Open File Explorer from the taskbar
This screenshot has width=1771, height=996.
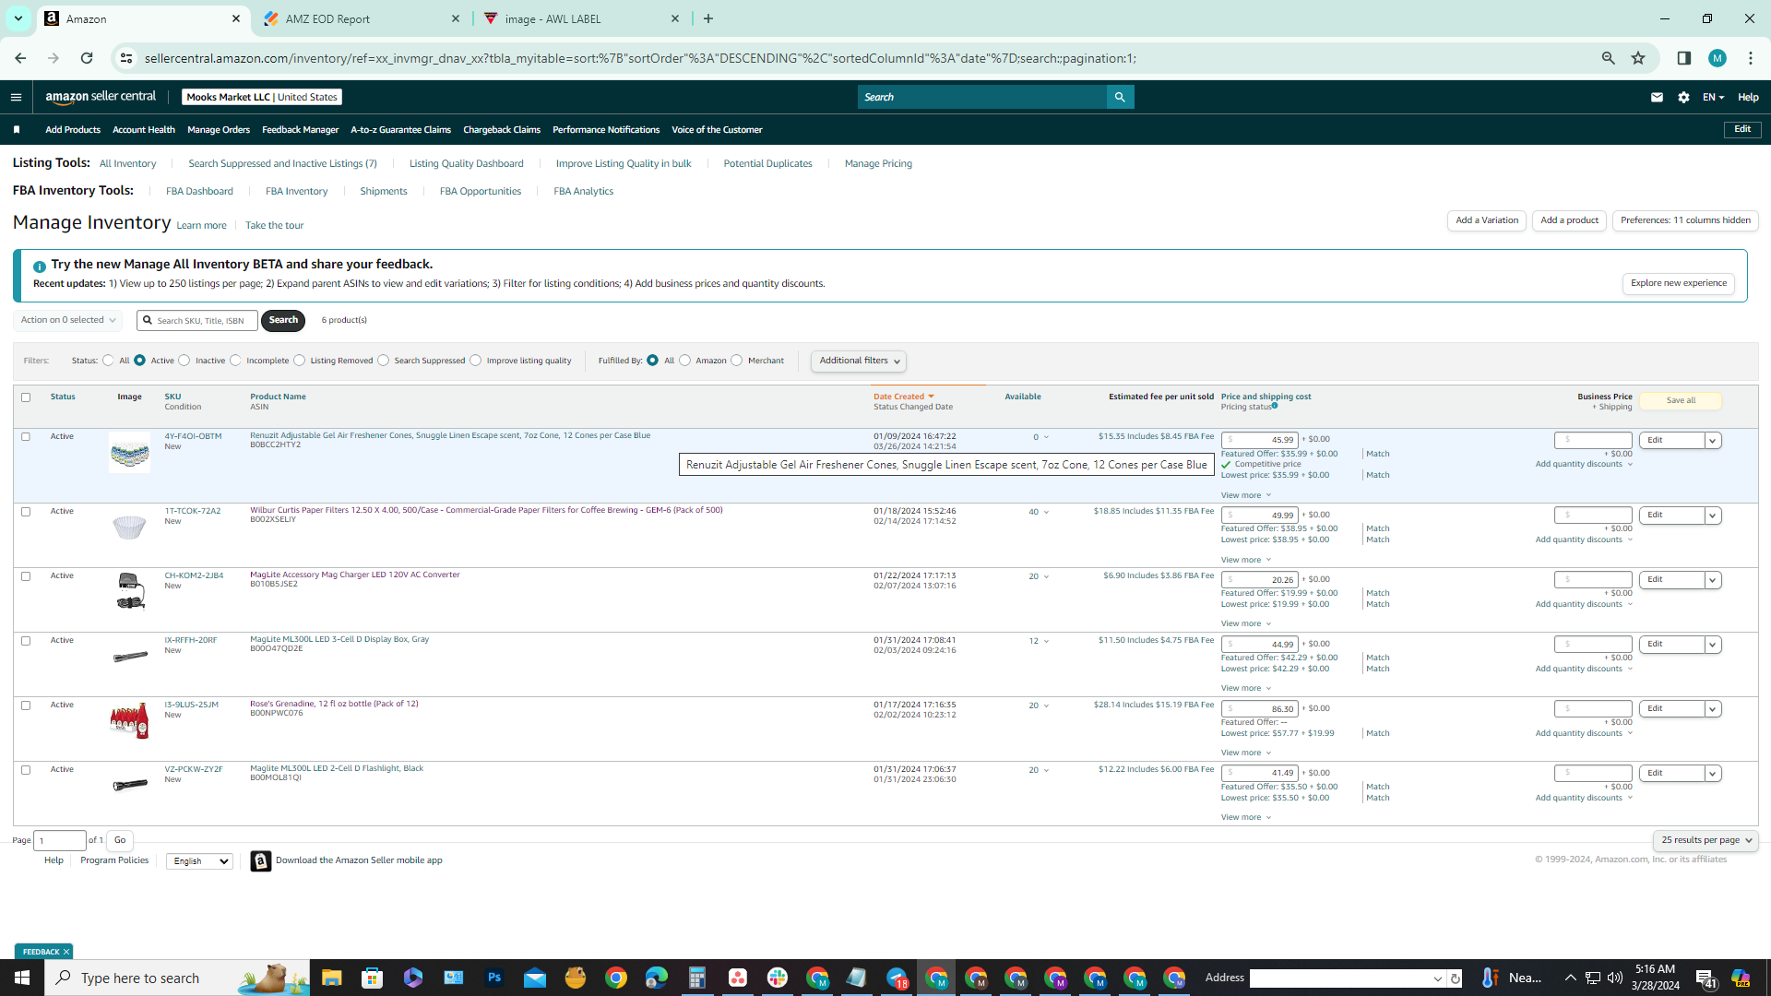[332, 978]
